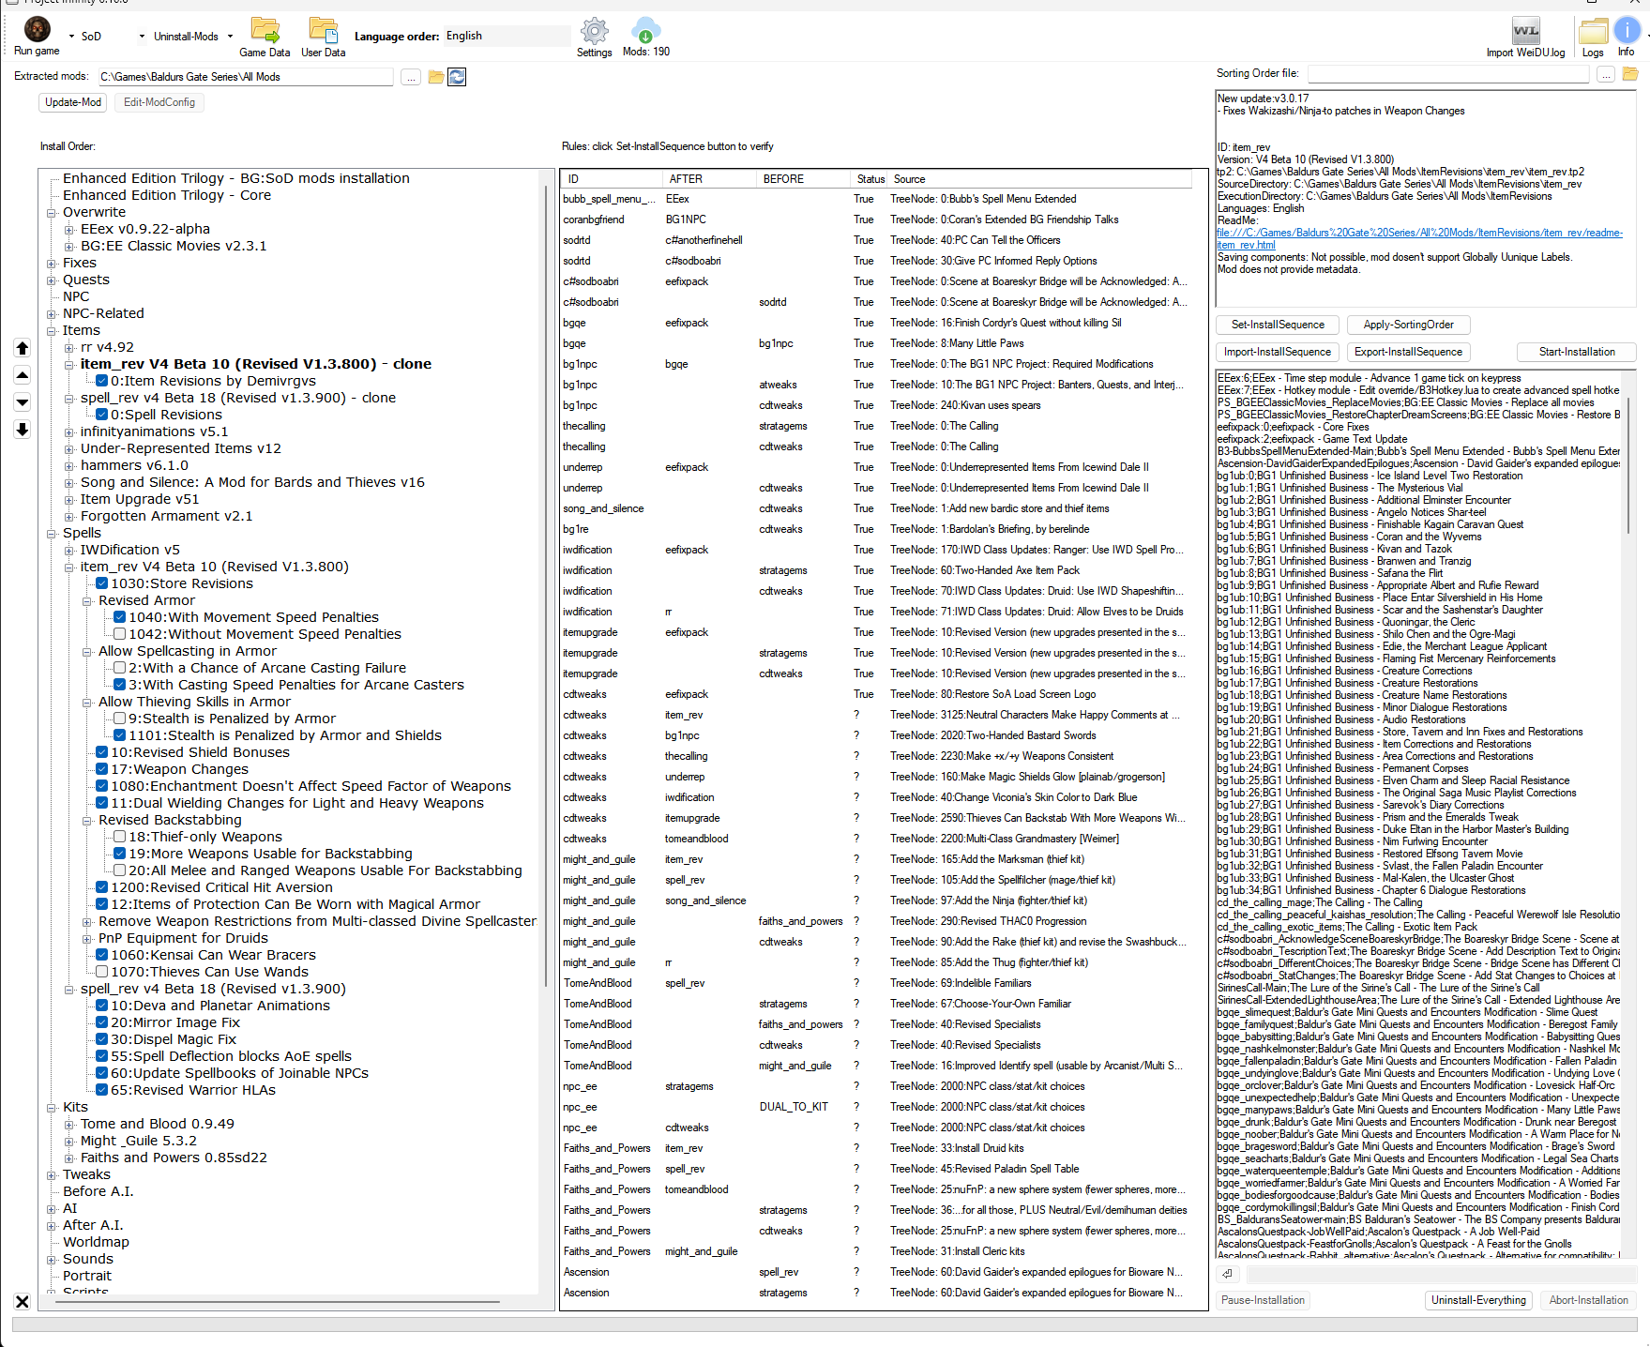Click the Import WeiDU.log icon
The image size is (1650, 1347).
coord(1525,31)
